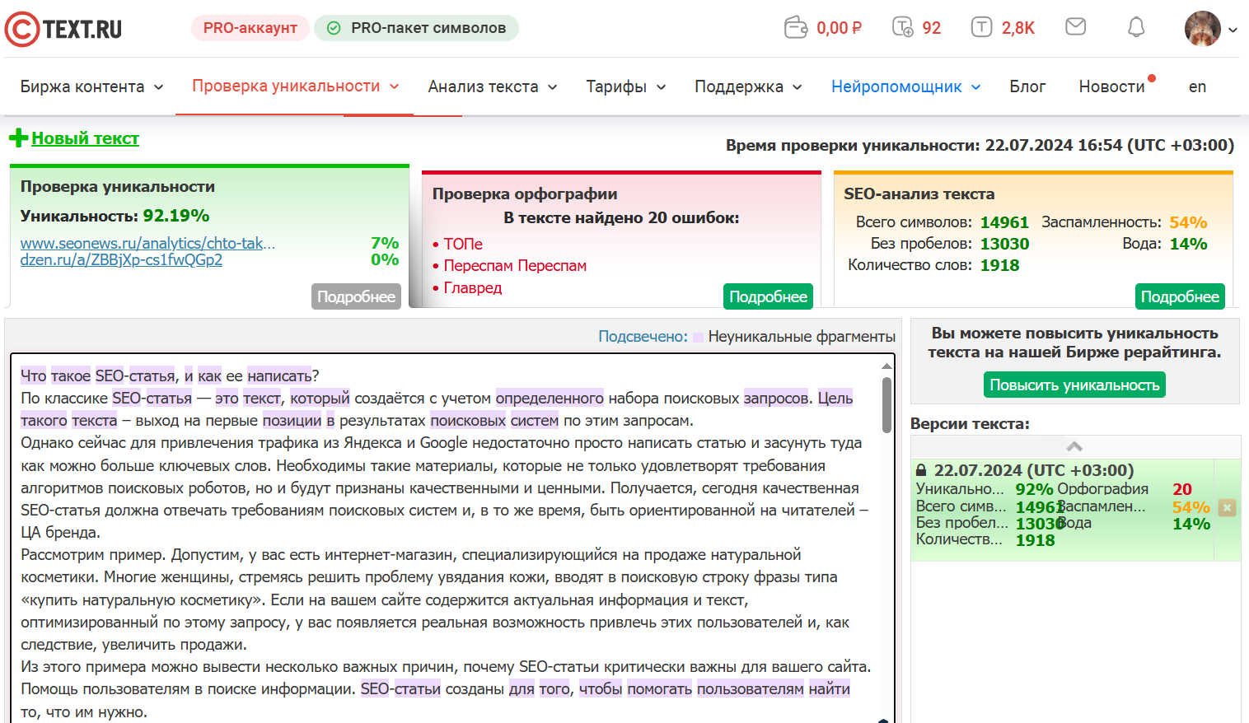Open the Блог page

click(1027, 86)
